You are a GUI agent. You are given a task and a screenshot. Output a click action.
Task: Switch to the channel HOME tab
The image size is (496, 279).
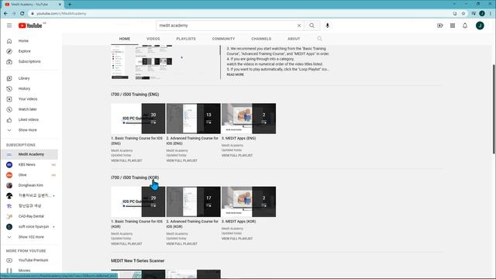coord(125,39)
